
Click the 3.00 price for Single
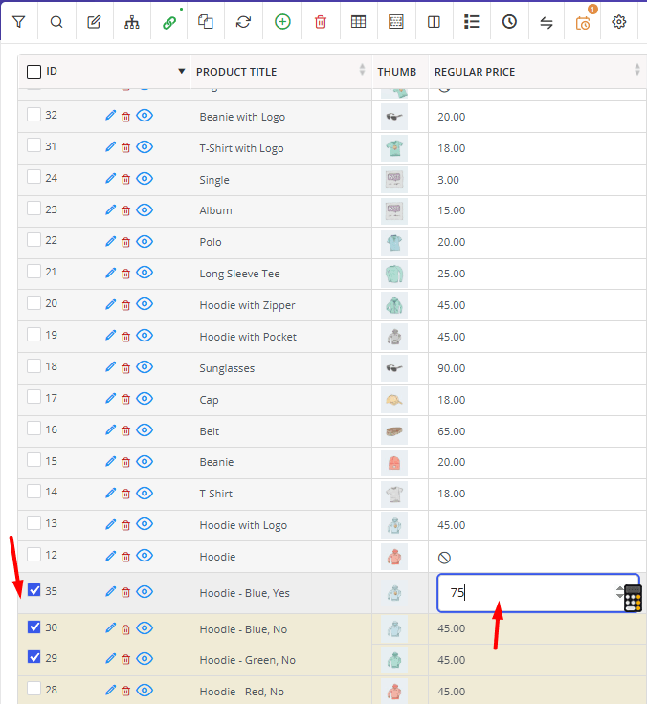[x=448, y=180]
